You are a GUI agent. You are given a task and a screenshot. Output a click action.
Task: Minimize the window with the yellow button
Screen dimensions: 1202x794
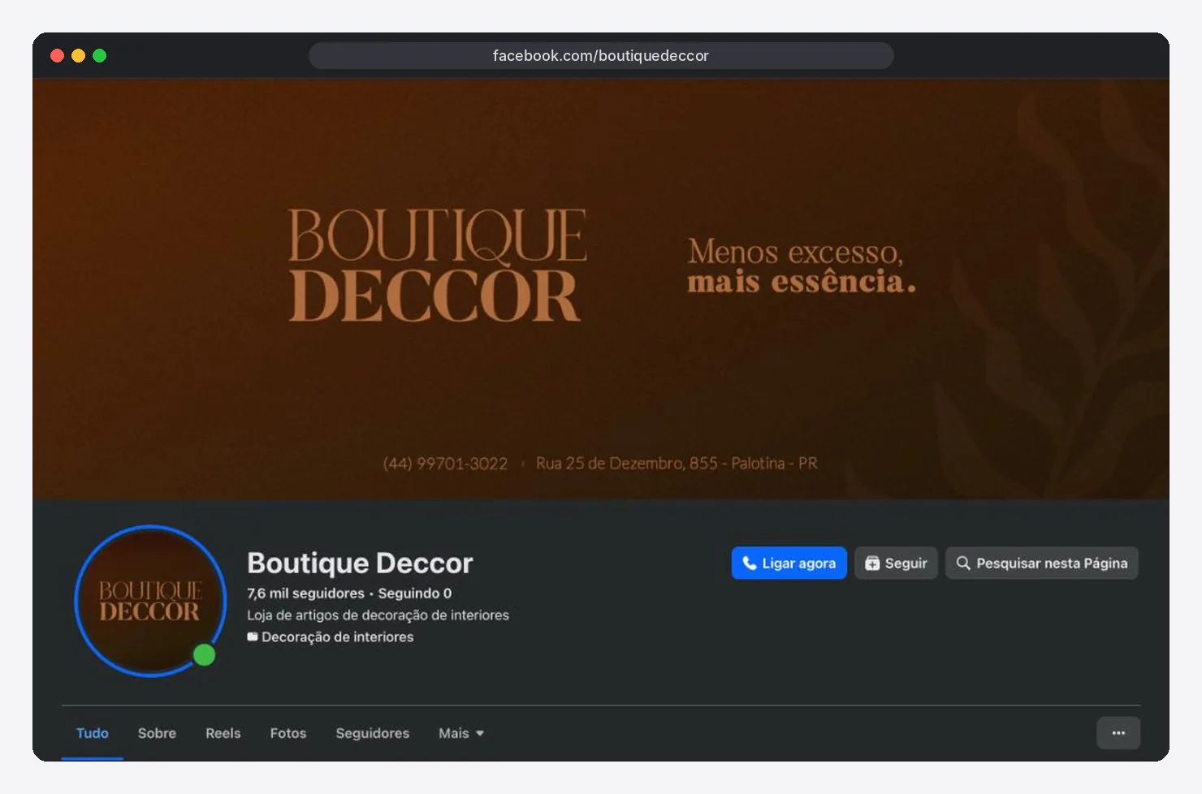pos(78,55)
